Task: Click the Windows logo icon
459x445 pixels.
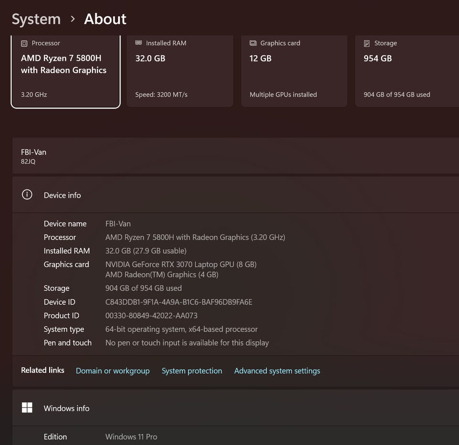Action: point(27,408)
